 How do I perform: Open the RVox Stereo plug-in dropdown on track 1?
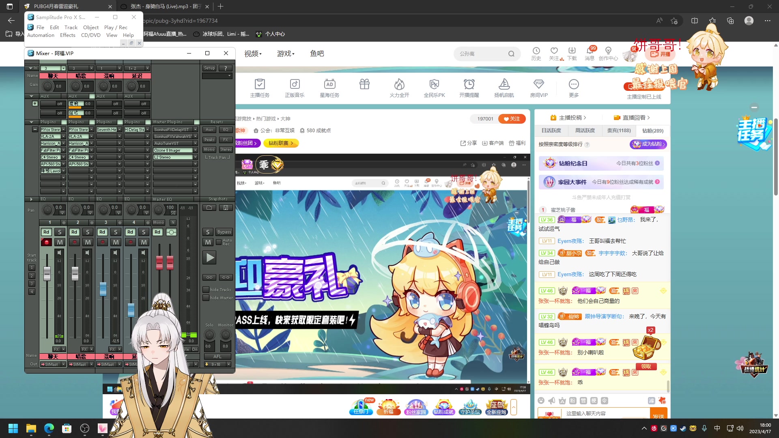coord(63,129)
